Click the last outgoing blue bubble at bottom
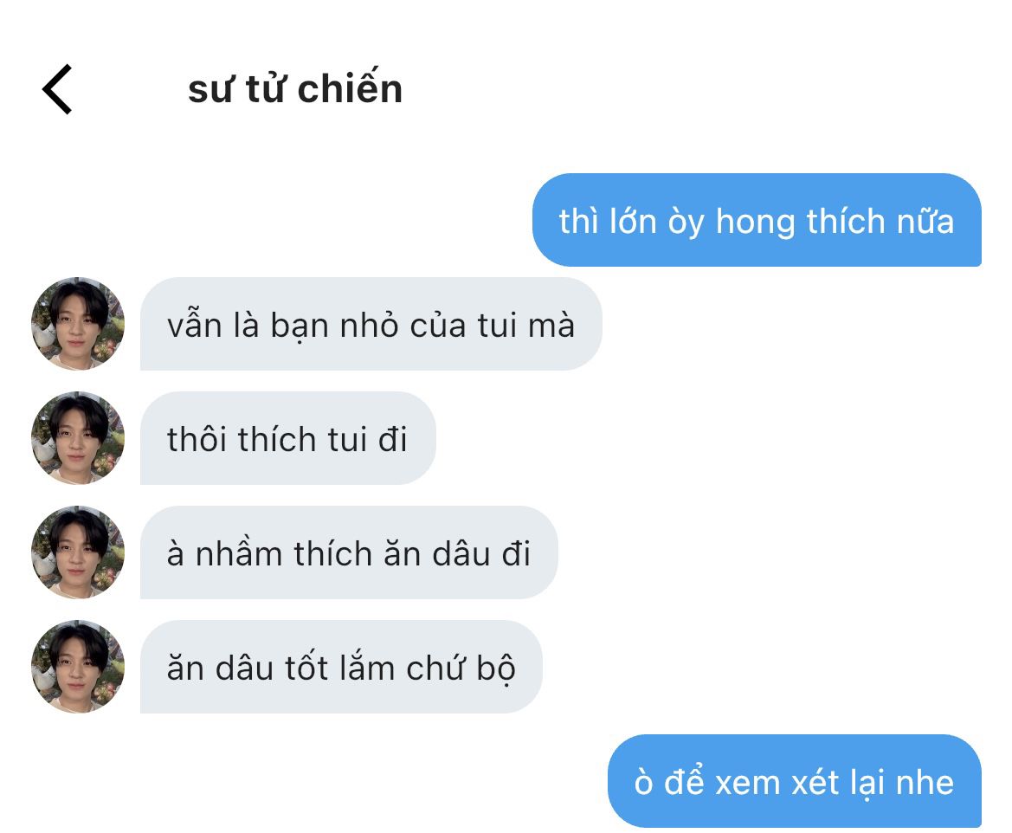Image resolution: width=1012 pixels, height=833 pixels. click(x=795, y=781)
